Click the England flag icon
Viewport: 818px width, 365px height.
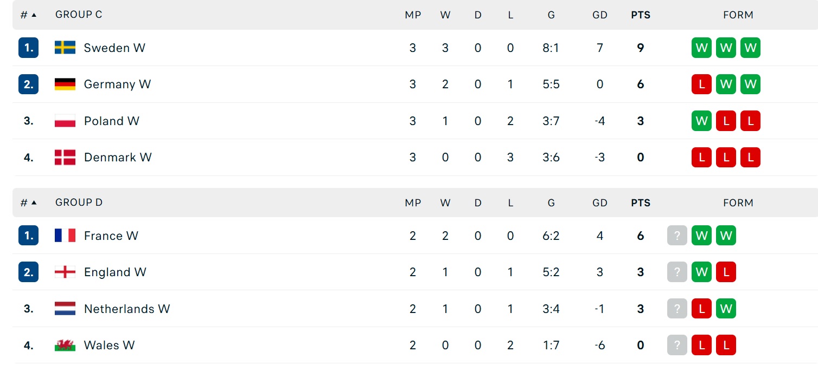tap(65, 272)
